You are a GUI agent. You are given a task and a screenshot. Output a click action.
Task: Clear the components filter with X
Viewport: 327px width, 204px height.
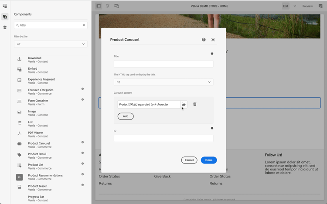coord(84,25)
